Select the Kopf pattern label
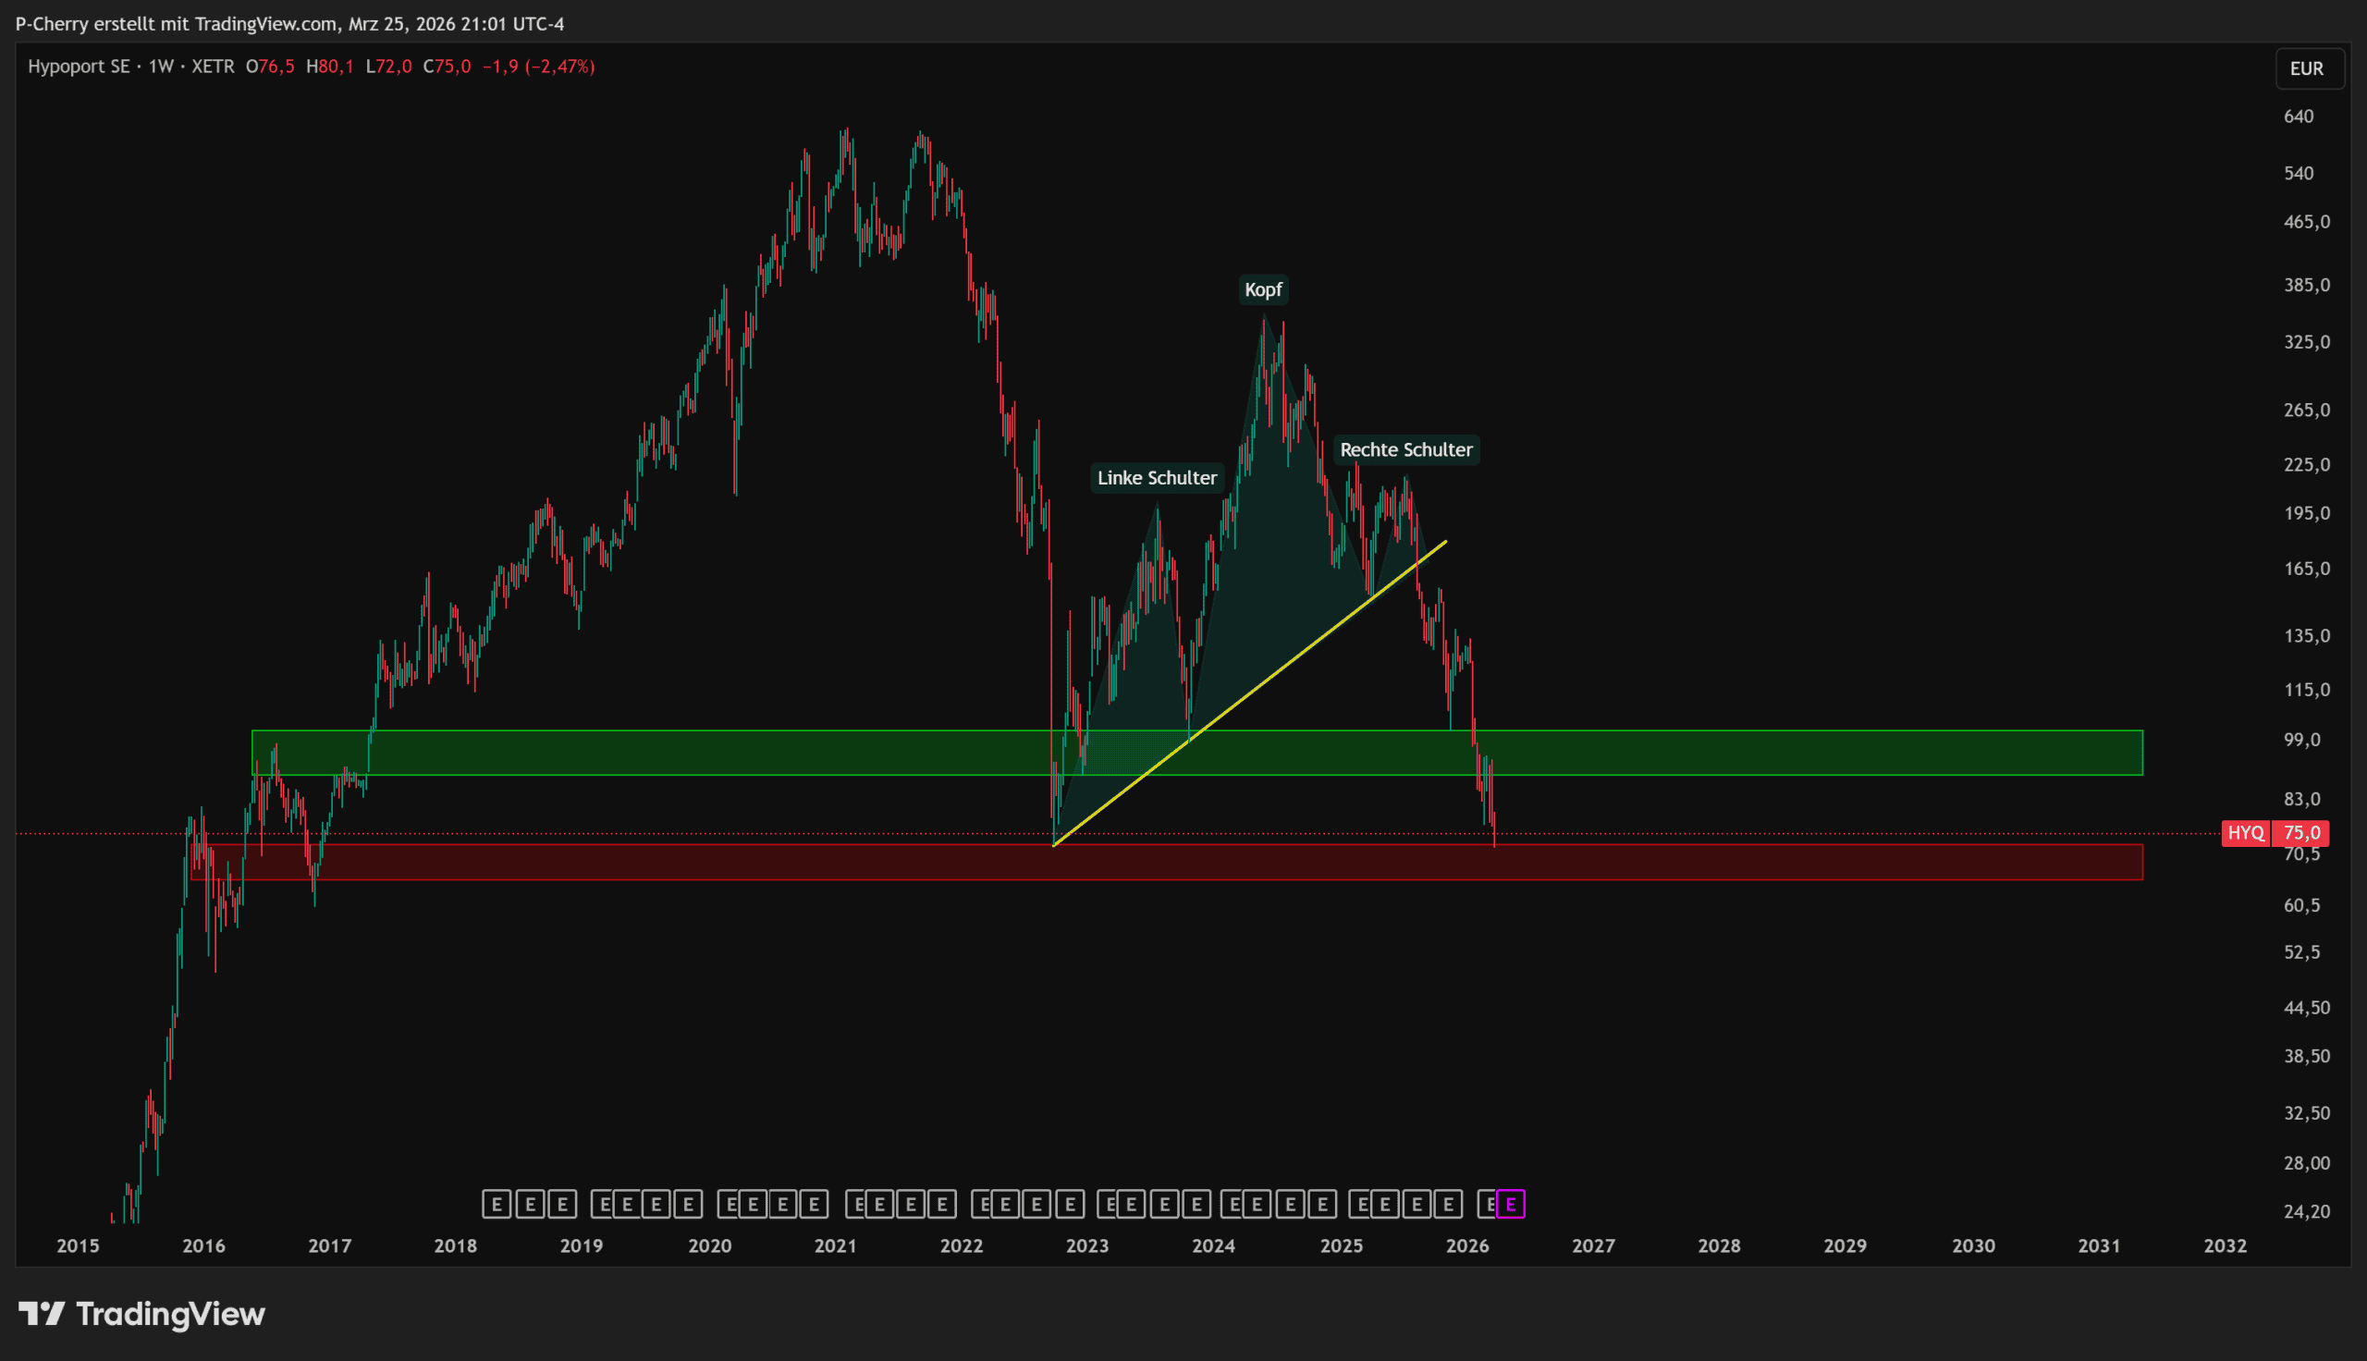Image resolution: width=2367 pixels, height=1361 pixels. 1262,289
